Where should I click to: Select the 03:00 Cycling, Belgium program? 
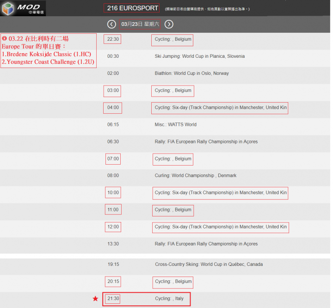173,91
